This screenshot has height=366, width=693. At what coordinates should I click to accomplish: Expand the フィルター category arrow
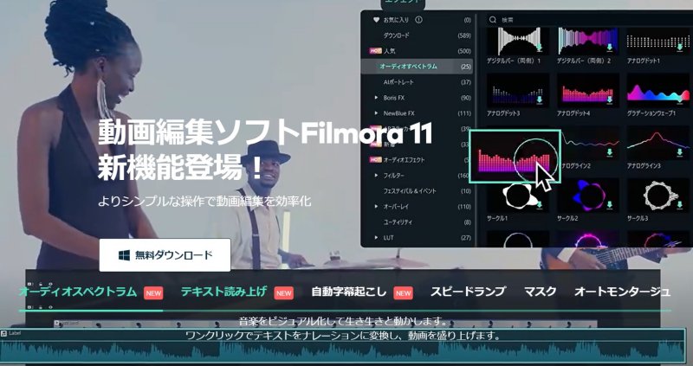pos(376,176)
